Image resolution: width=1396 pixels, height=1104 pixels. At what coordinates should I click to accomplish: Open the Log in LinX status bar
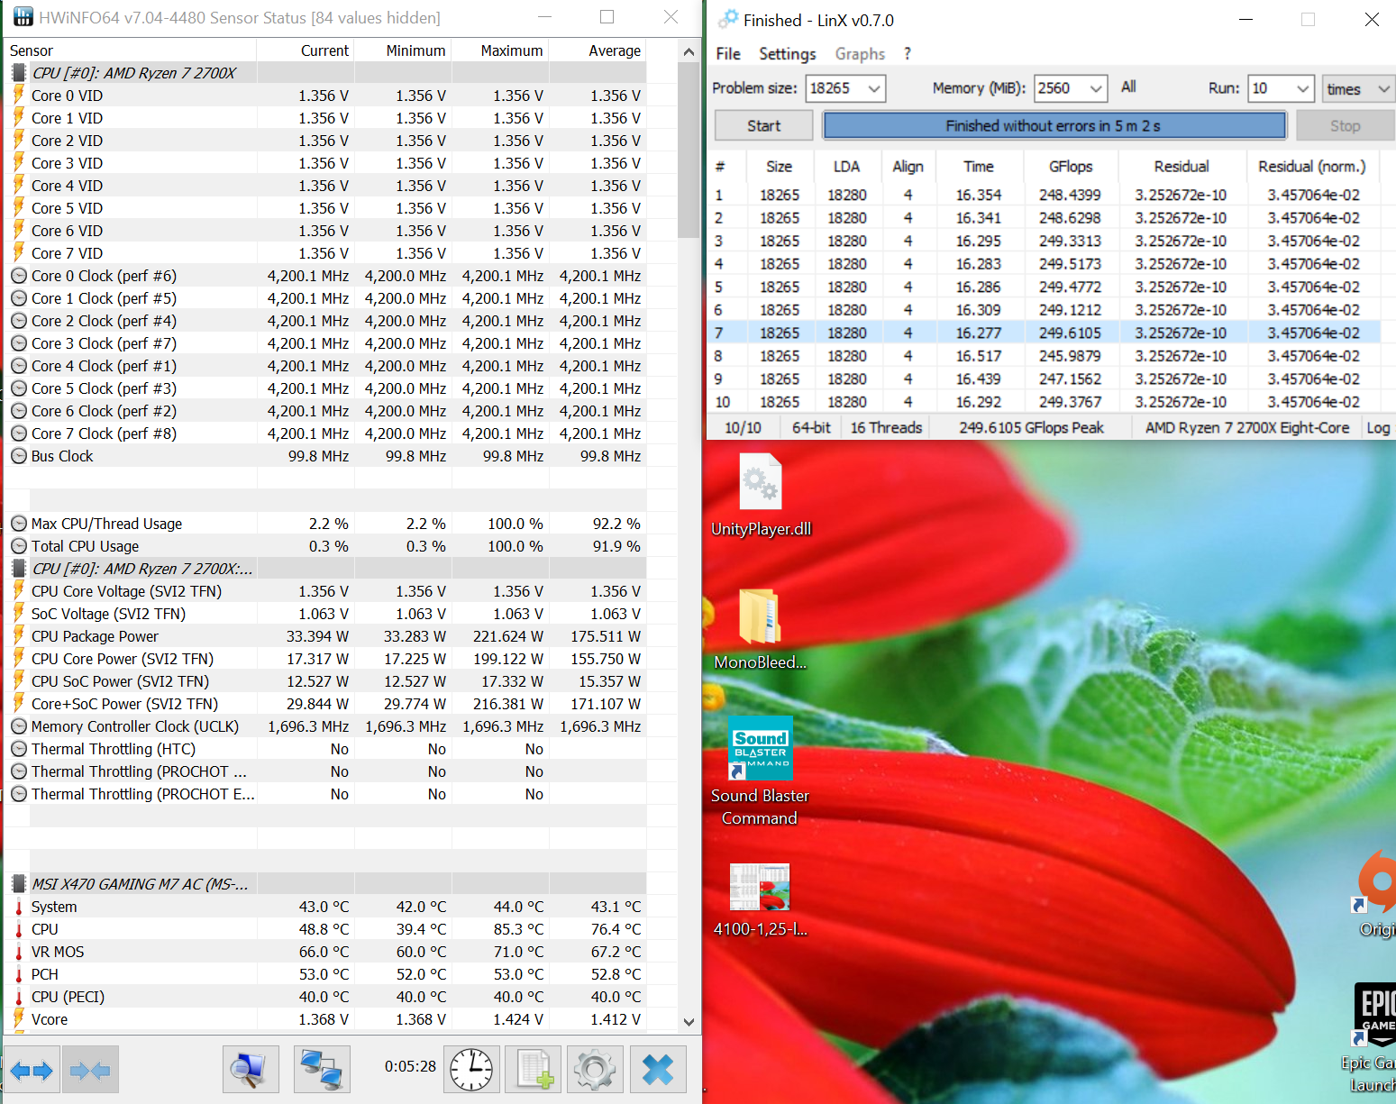click(1378, 427)
